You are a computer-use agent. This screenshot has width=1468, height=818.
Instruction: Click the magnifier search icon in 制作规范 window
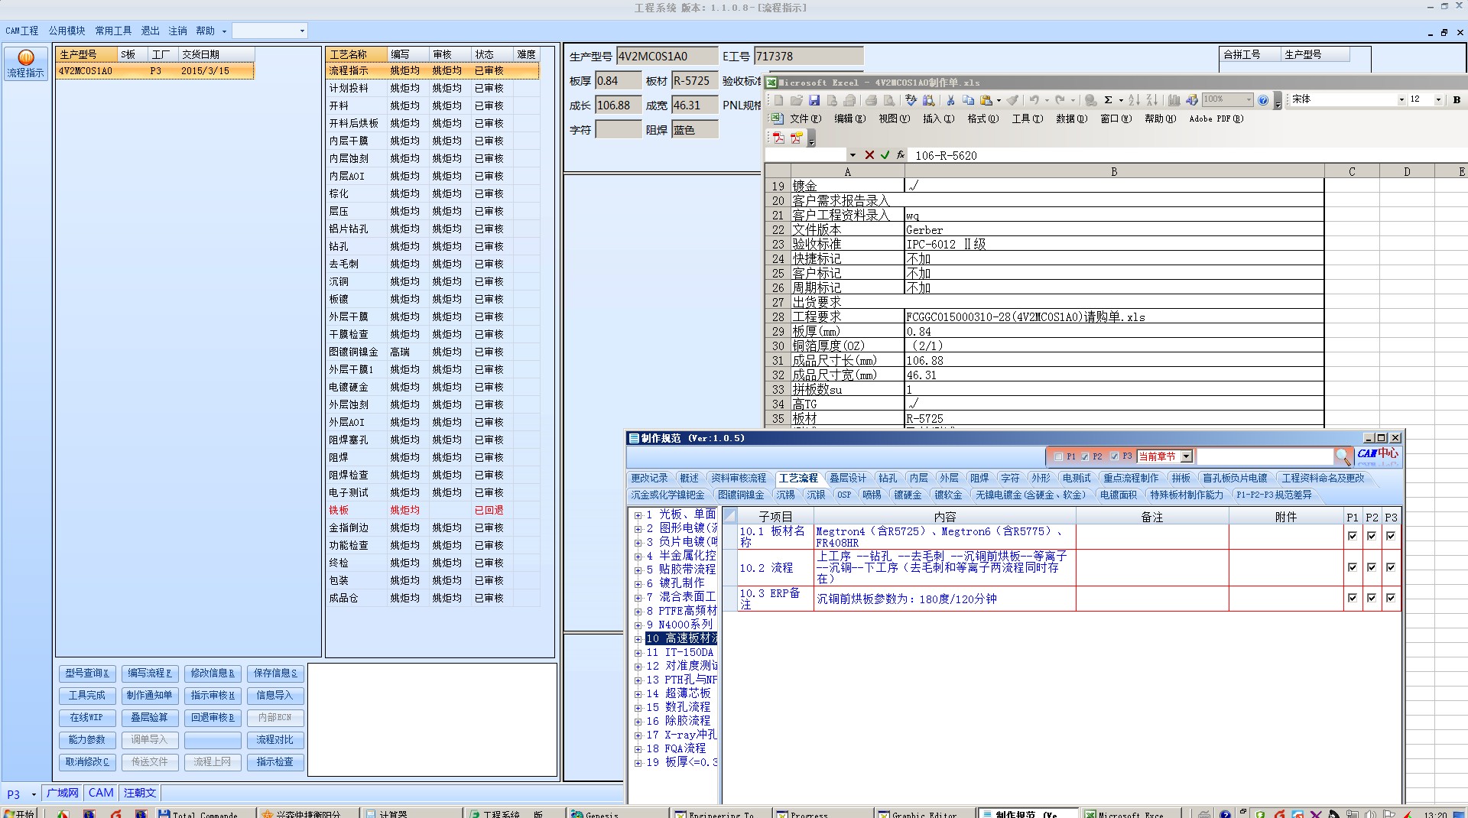click(1343, 456)
